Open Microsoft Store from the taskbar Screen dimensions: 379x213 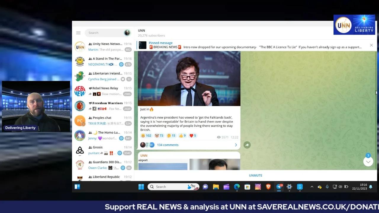(x=247, y=187)
